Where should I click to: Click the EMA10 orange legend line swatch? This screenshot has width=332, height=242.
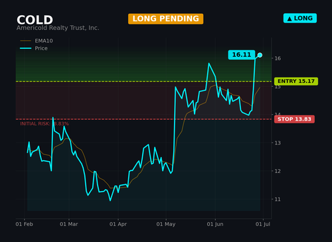[26, 41]
